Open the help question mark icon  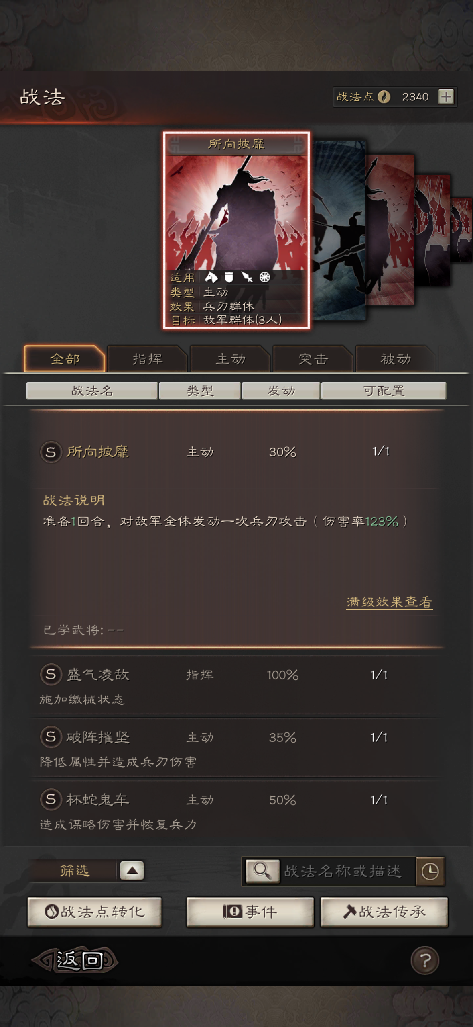(x=425, y=960)
